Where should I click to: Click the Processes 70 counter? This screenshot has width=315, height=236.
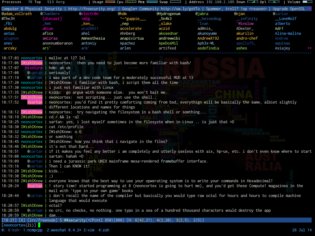pyautogui.click(x=17, y=2)
